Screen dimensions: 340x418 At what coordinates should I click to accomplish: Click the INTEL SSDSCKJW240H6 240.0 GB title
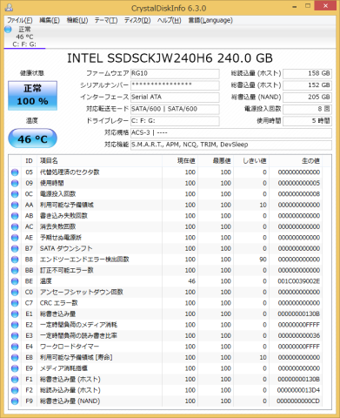[170, 58]
